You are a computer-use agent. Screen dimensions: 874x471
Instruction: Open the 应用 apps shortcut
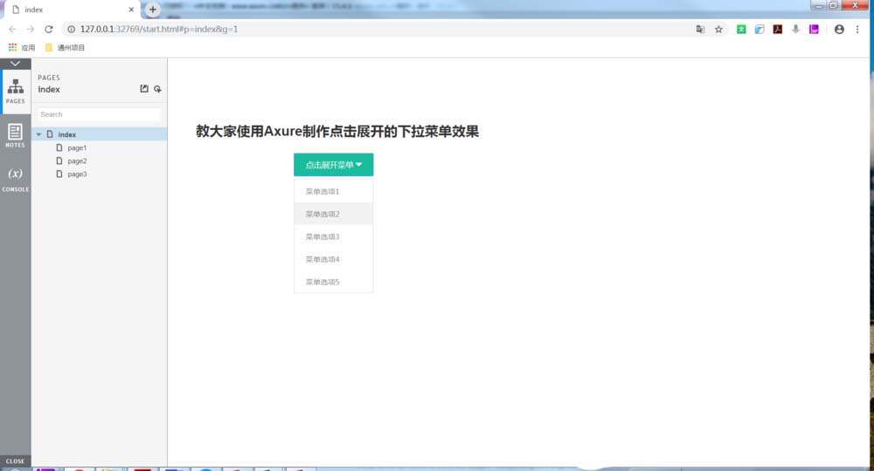coord(22,47)
